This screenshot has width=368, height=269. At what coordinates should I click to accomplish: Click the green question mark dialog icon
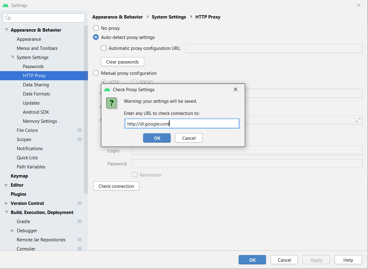pos(111,103)
